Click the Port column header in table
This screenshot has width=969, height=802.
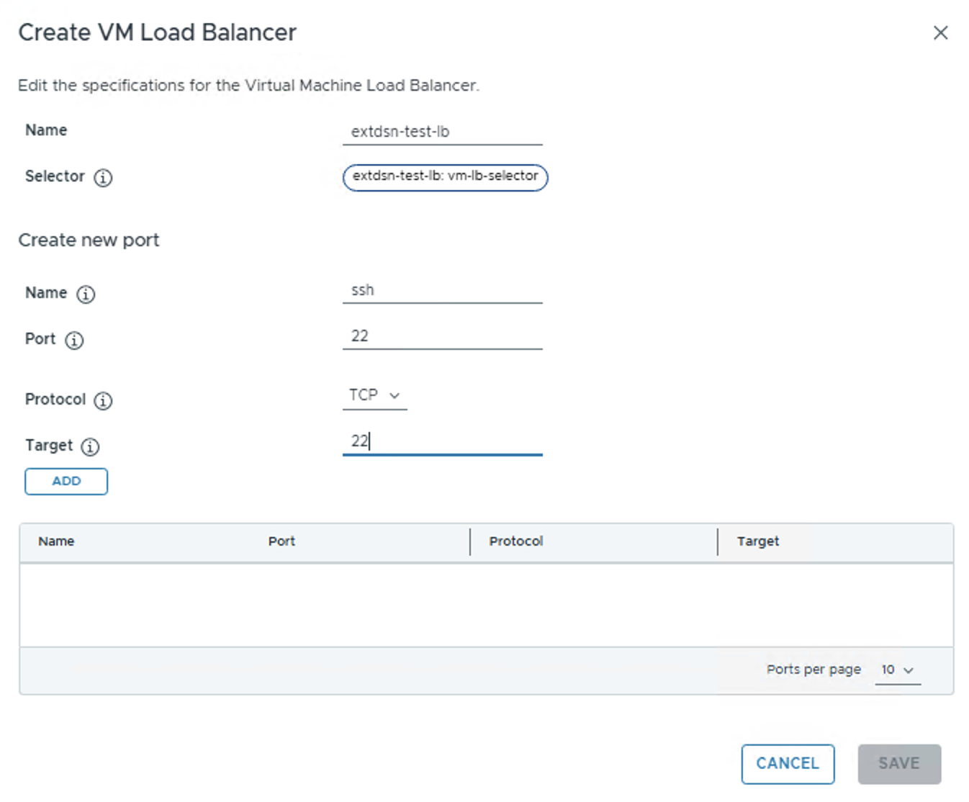(x=281, y=541)
